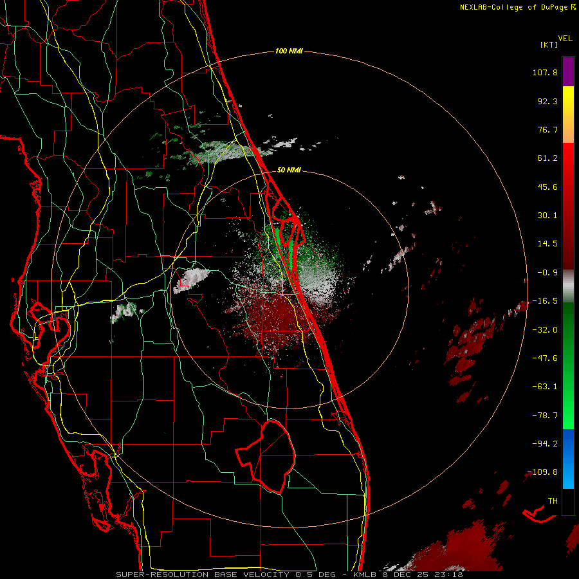
Task: Select the 14.5 scale label
Action: [x=547, y=244]
